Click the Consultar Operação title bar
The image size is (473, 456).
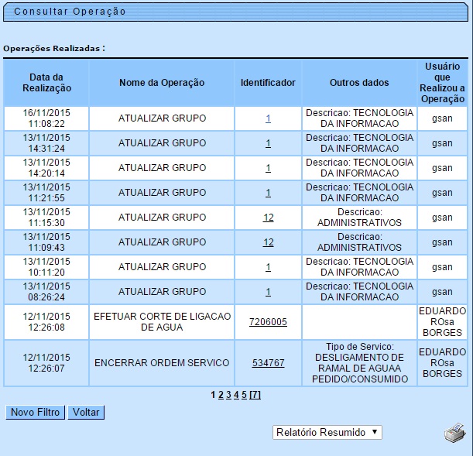click(x=70, y=12)
